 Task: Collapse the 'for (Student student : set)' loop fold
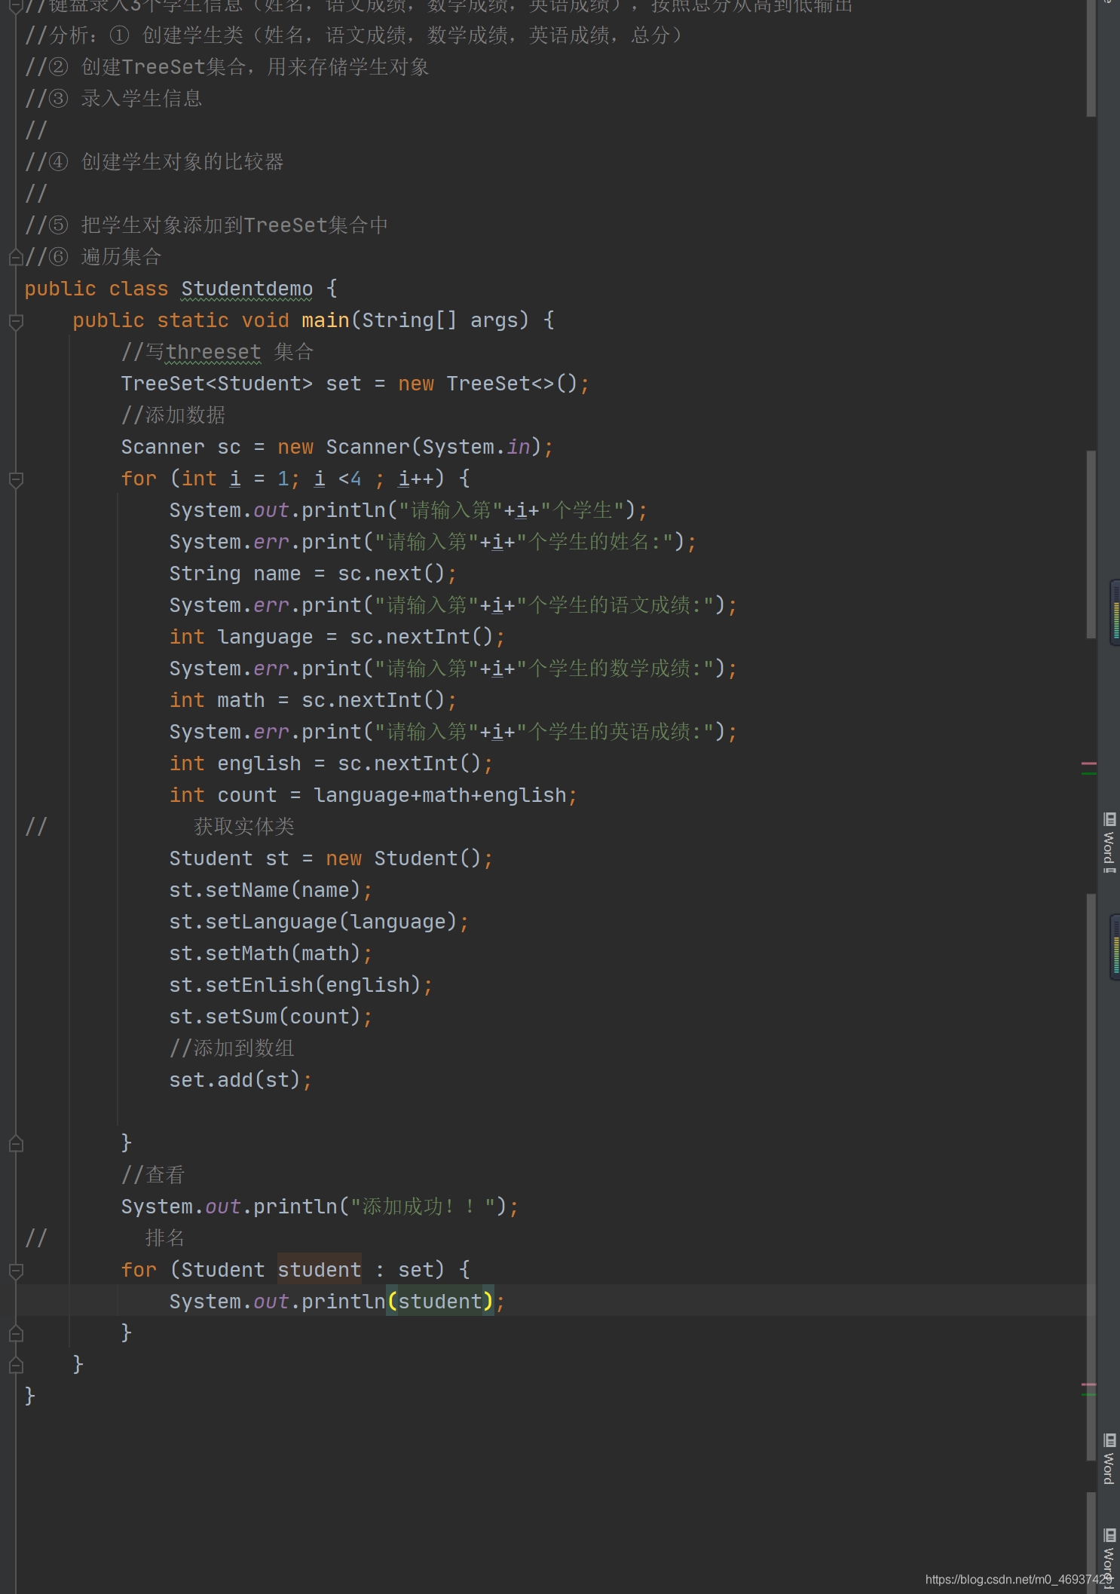(16, 1271)
